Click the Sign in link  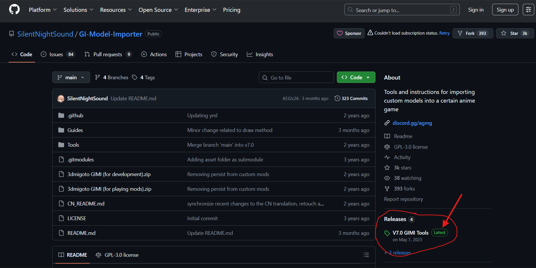tap(476, 10)
